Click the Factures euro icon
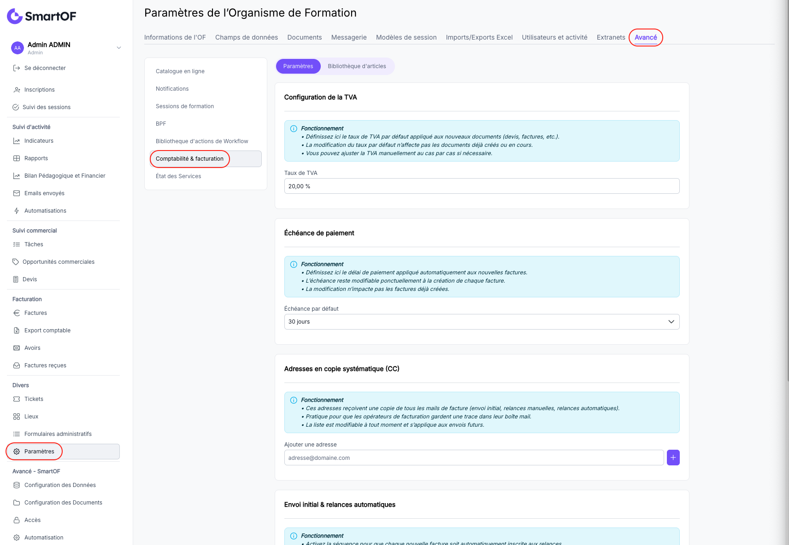The width and height of the screenshot is (789, 545). coord(17,313)
